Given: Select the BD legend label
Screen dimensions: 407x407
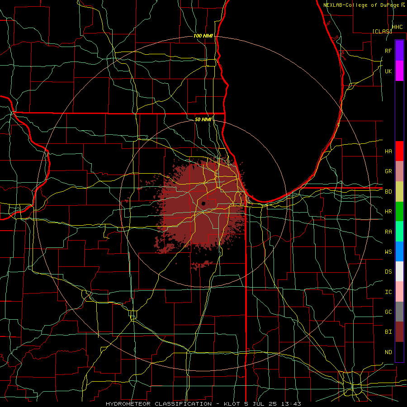Looking at the screenshot, I should pos(388,192).
